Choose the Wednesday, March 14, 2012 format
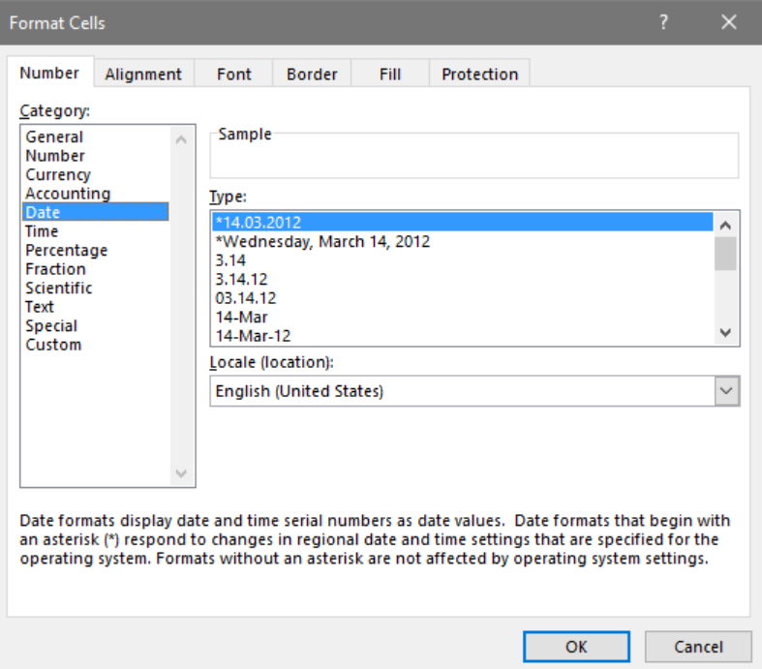The image size is (762, 669). [x=322, y=241]
